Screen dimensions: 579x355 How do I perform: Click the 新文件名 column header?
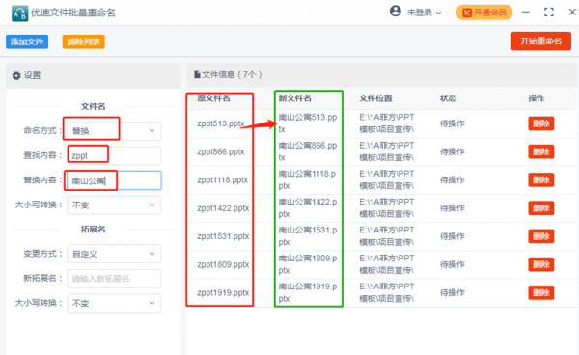point(294,98)
